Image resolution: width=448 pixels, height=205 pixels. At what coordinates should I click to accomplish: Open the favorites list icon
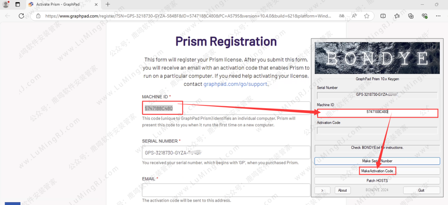click(397, 16)
